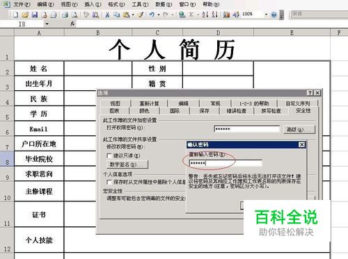The height and width of the screenshot is (259, 348).
Task: Open the 数据 menu
Action: (164, 4)
